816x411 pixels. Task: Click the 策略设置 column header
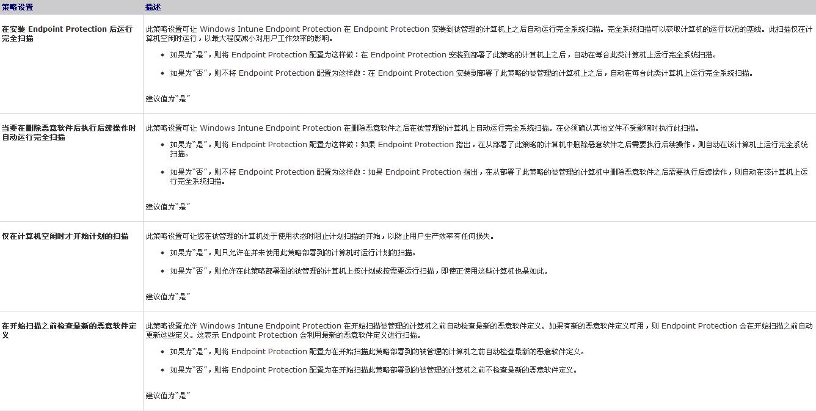click(x=17, y=7)
